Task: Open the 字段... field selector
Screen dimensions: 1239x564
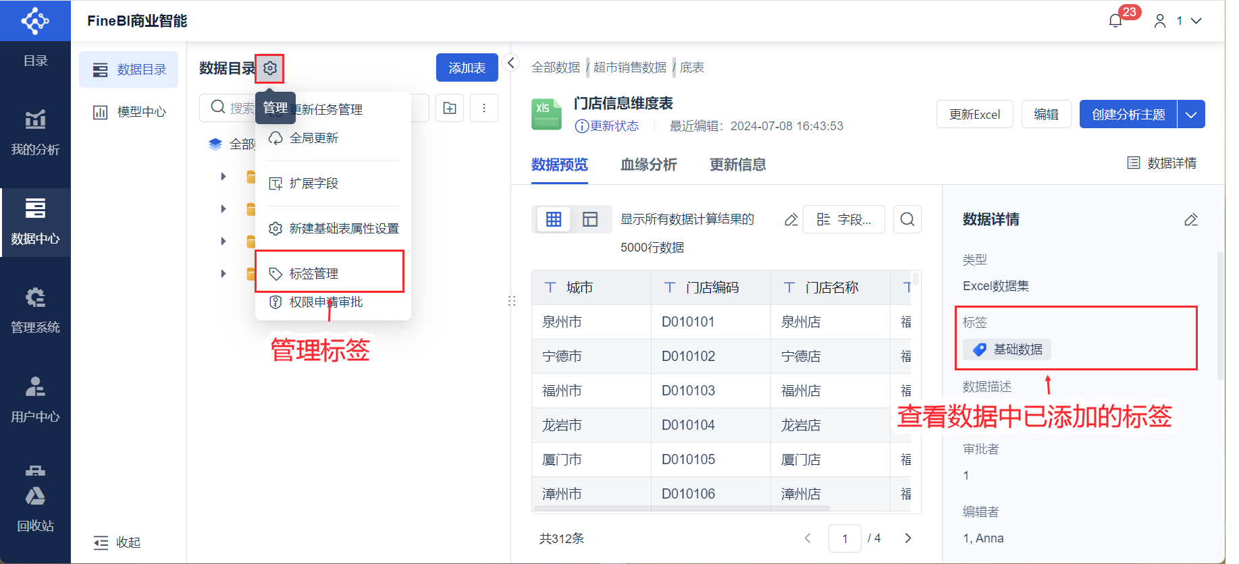Action: coord(844,219)
